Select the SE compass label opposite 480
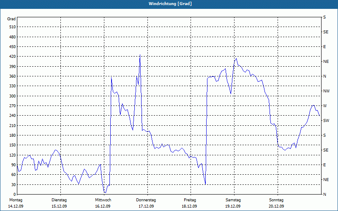This screenshot has height=211, width=338. tap(326, 32)
